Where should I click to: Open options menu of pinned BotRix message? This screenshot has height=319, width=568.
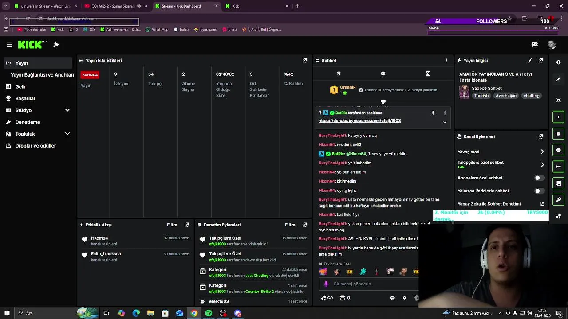point(445,113)
